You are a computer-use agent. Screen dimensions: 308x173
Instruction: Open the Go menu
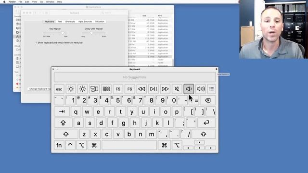point(41,2)
